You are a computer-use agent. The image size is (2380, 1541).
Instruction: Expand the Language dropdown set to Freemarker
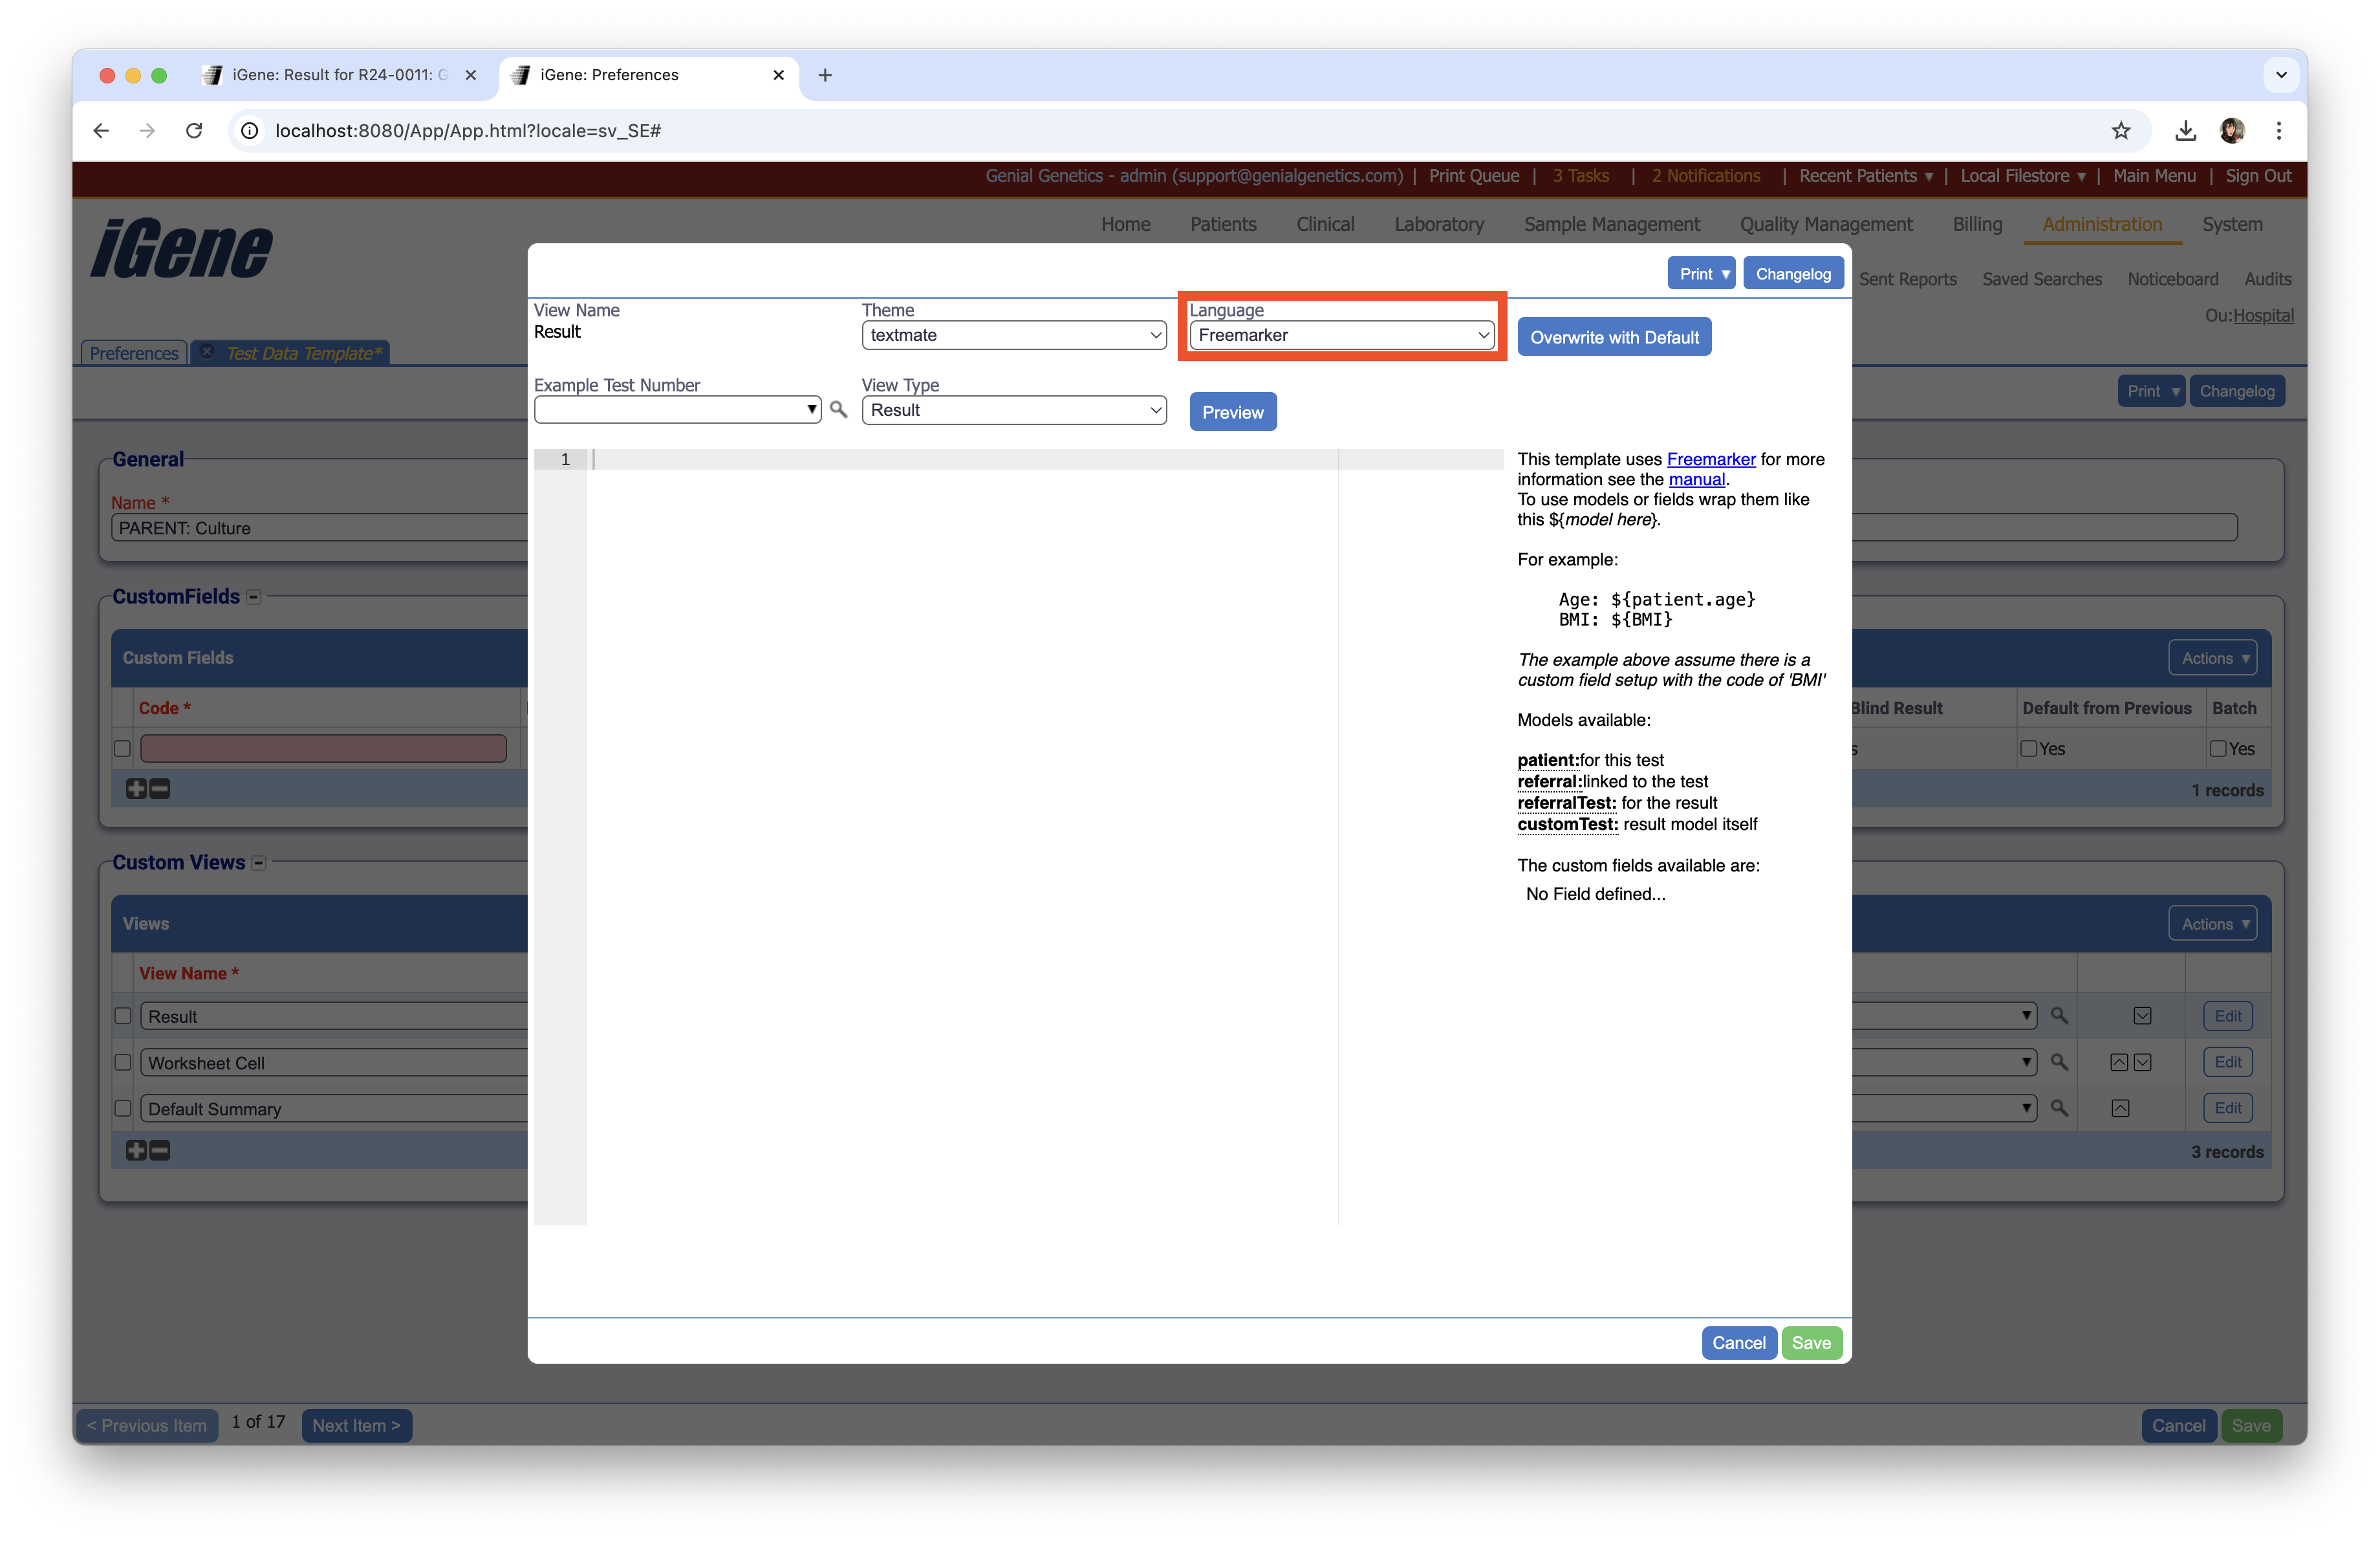click(1341, 335)
